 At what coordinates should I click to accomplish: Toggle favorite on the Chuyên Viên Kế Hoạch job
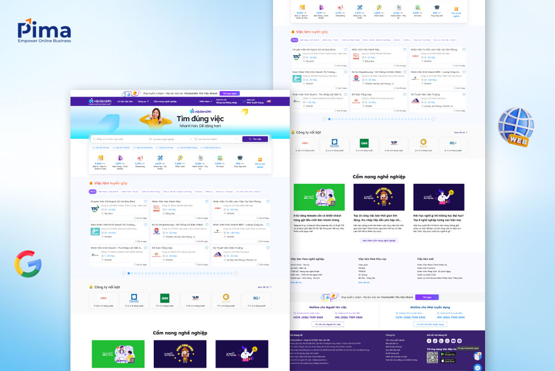(x=145, y=201)
